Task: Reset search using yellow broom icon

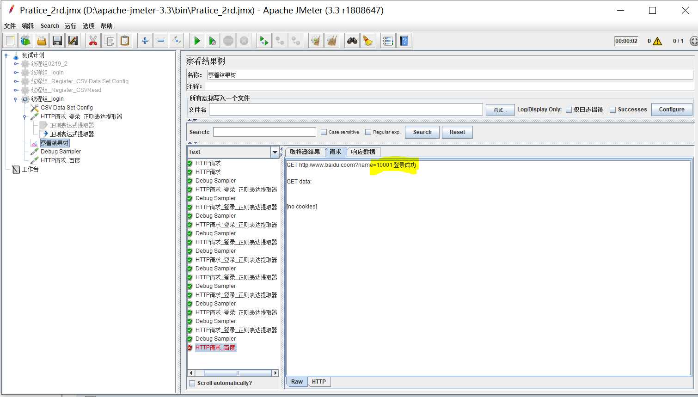Action: pos(368,41)
